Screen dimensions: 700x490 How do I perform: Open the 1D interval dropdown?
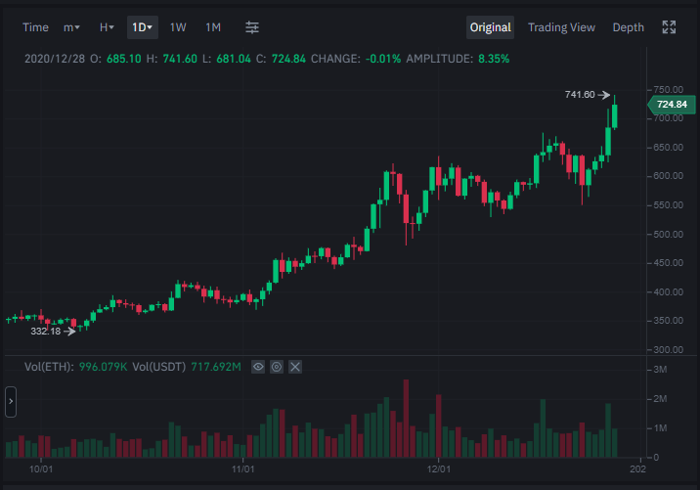point(143,27)
